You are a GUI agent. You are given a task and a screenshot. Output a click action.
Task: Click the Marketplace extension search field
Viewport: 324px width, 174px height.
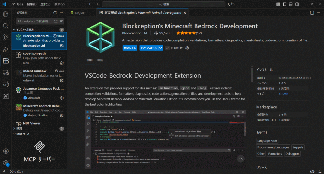pyautogui.click(x=34, y=21)
